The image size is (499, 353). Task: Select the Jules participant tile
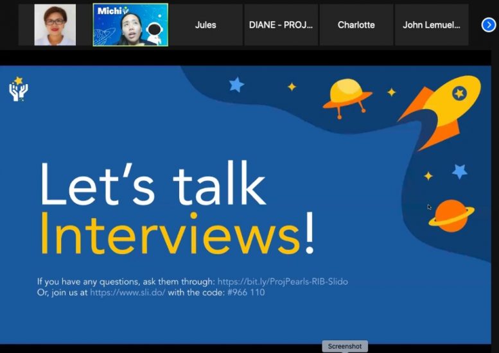coord(206,25)
